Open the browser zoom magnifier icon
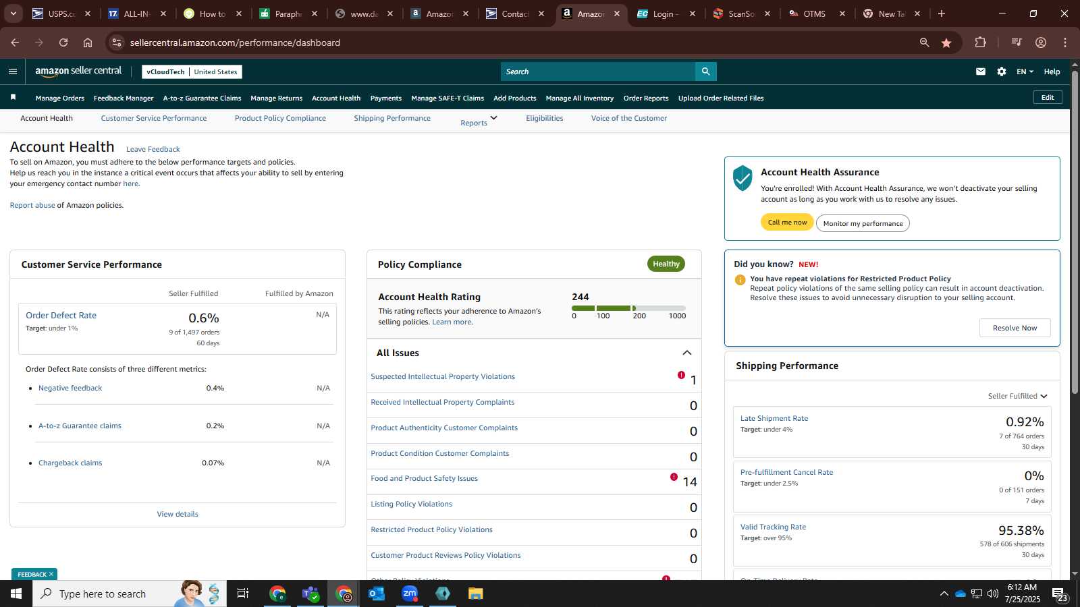The width and height of the screenshot is (1080, 607). (925, 42)
